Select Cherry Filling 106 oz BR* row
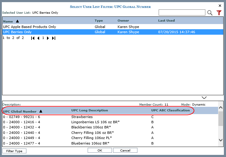 [110, 133]
